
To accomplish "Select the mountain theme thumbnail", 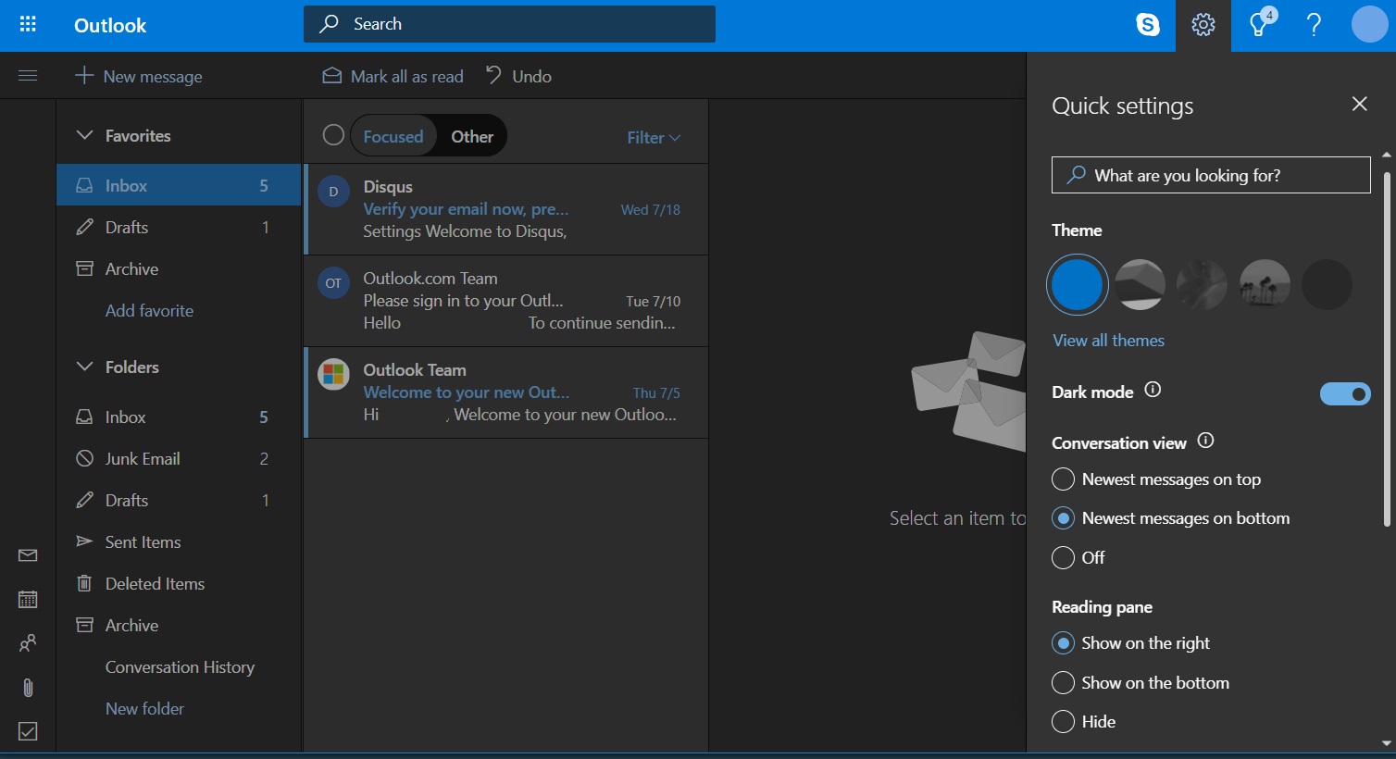I will click(1140, 284).
